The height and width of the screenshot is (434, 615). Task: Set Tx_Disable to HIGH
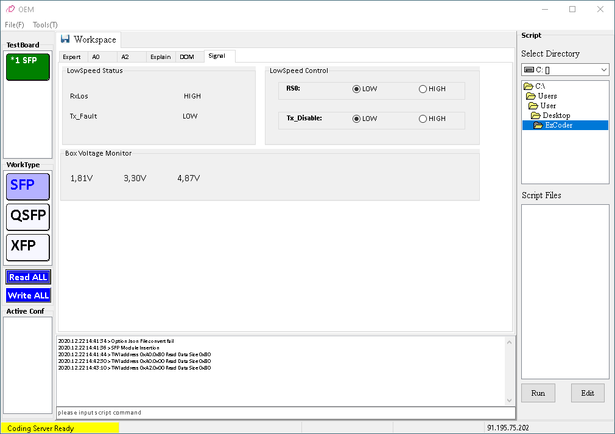[x=423, y=119]
